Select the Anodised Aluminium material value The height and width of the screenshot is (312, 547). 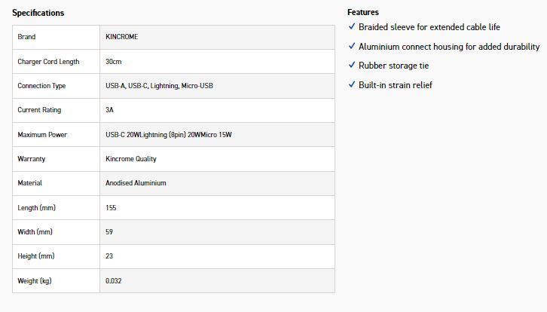pos(136,183)
